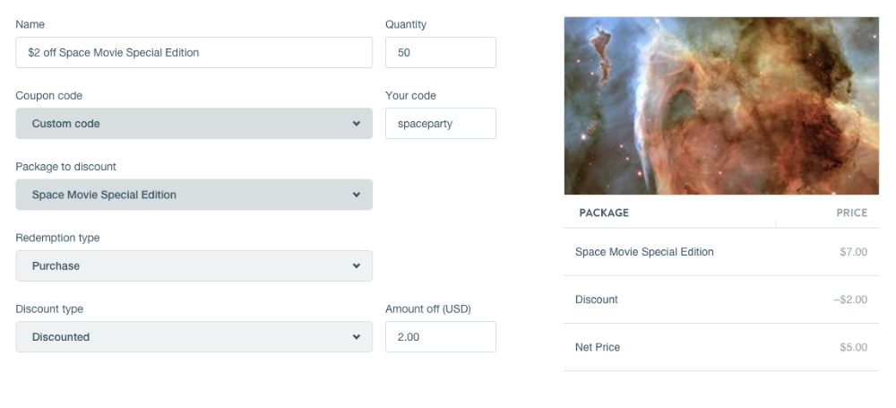Click the PRICE column header
This screenshot has width=896, height=408.
[851, 213]
